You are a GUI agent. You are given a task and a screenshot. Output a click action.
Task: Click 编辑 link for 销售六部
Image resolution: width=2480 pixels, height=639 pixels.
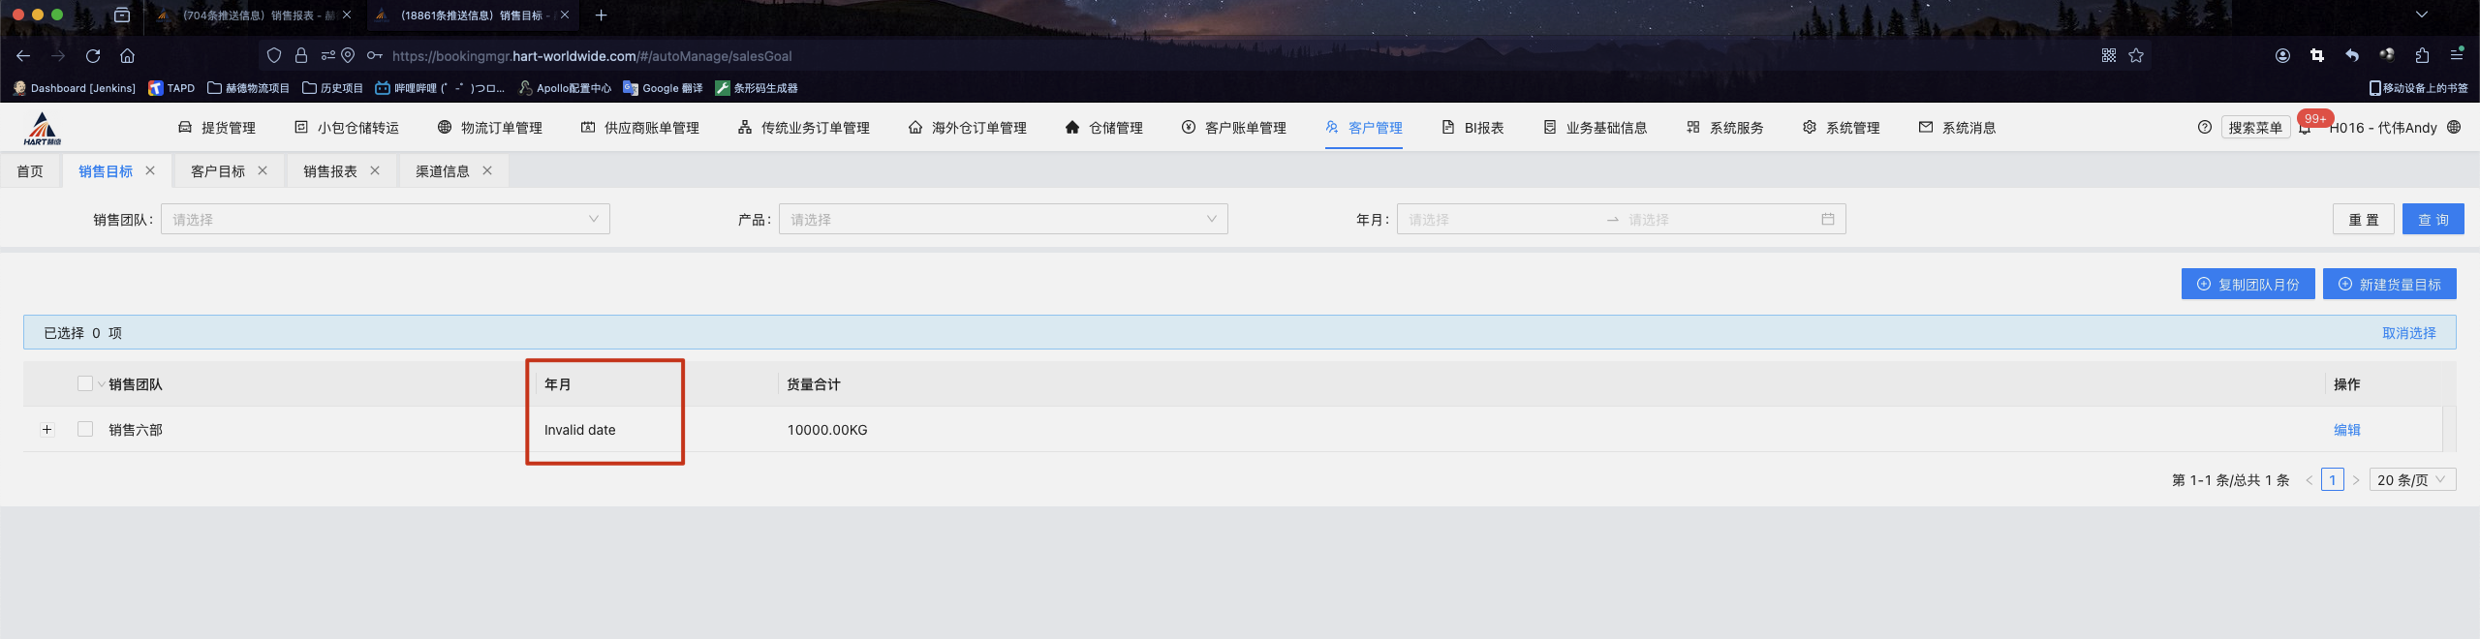pos(2346,430)
